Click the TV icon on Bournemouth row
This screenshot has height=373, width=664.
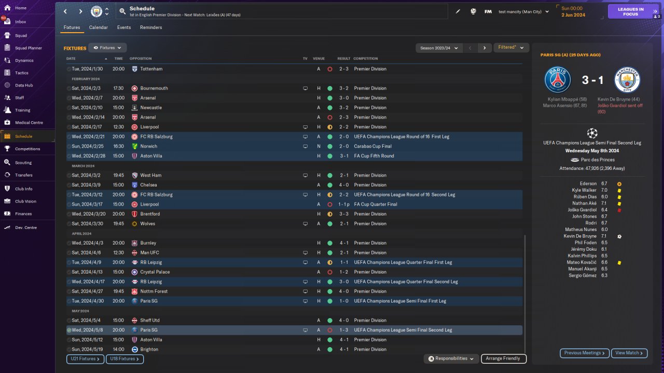point(306,89)
